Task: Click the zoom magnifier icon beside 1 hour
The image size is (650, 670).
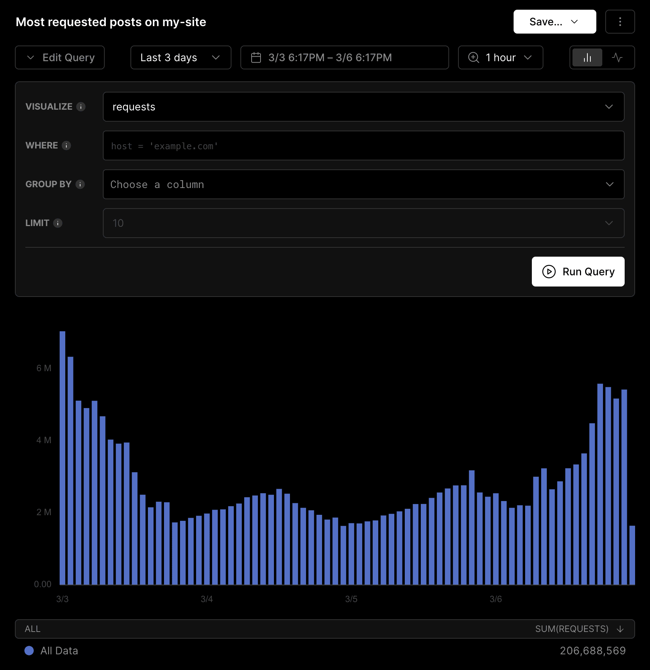Action: tap(473, 57)
